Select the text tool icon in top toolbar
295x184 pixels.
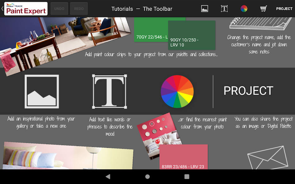point(224,9)
